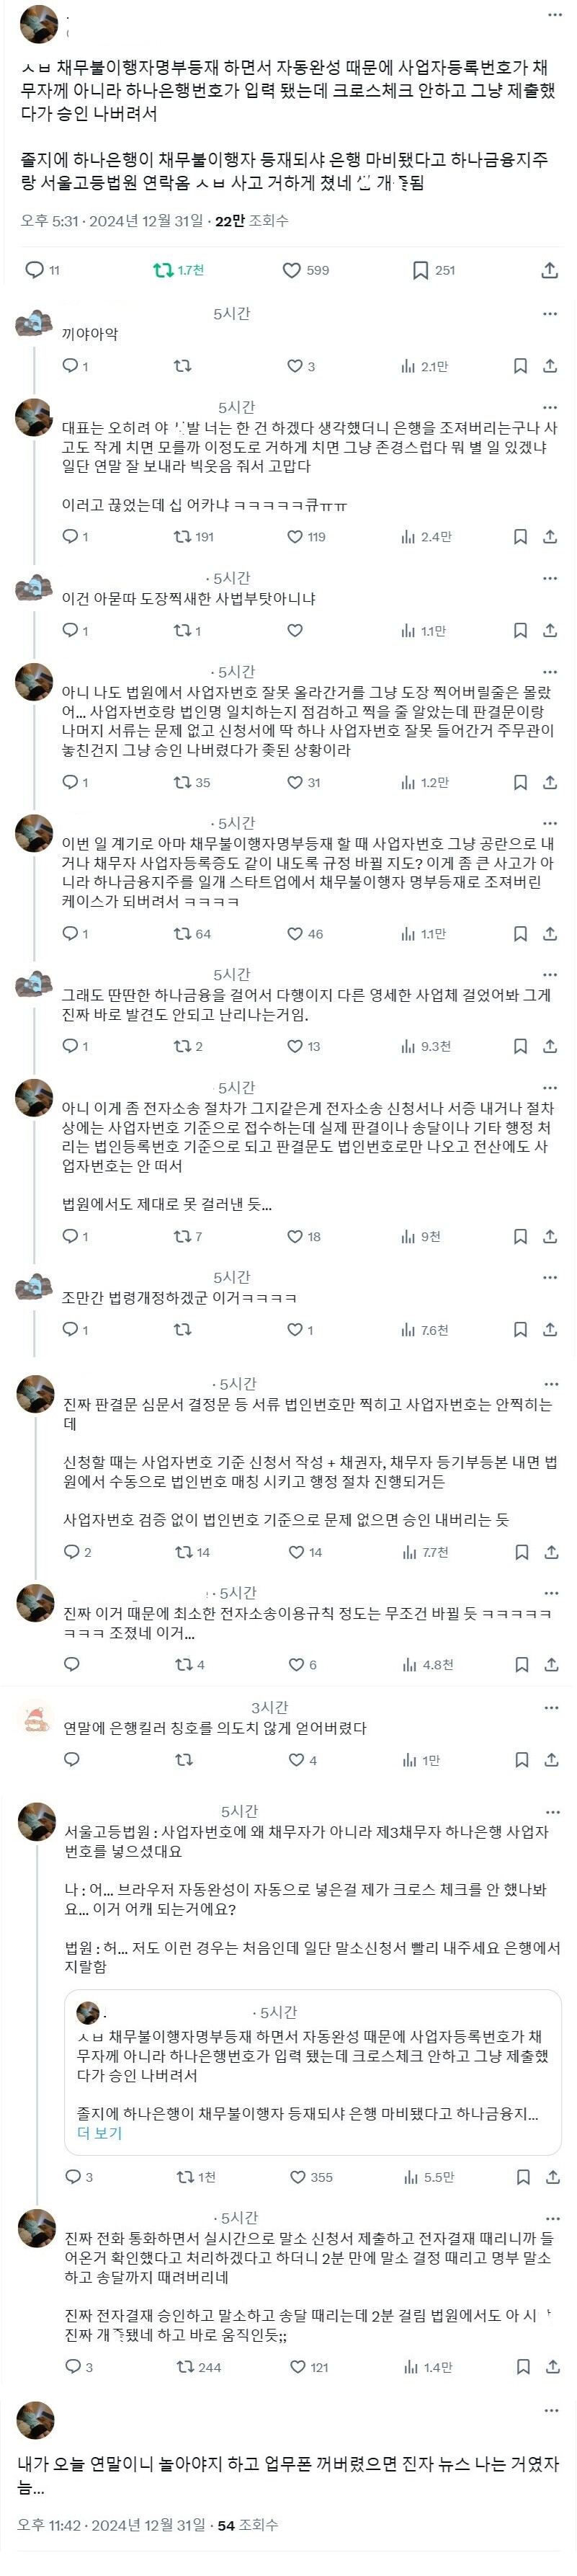Image resolution: width=577 pixels, height=2576 pixels.
Task: Bookmark the main post with 251 bookmarks
Action: pyautogui.click(x=421, y=270)
